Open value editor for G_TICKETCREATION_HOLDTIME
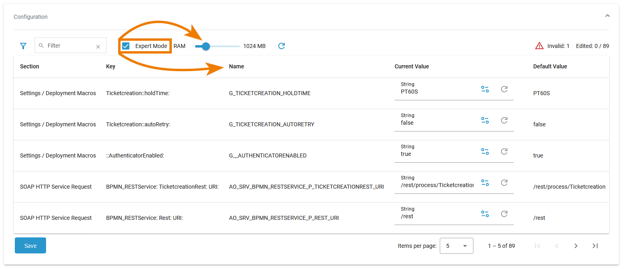 tap(485, 89)
